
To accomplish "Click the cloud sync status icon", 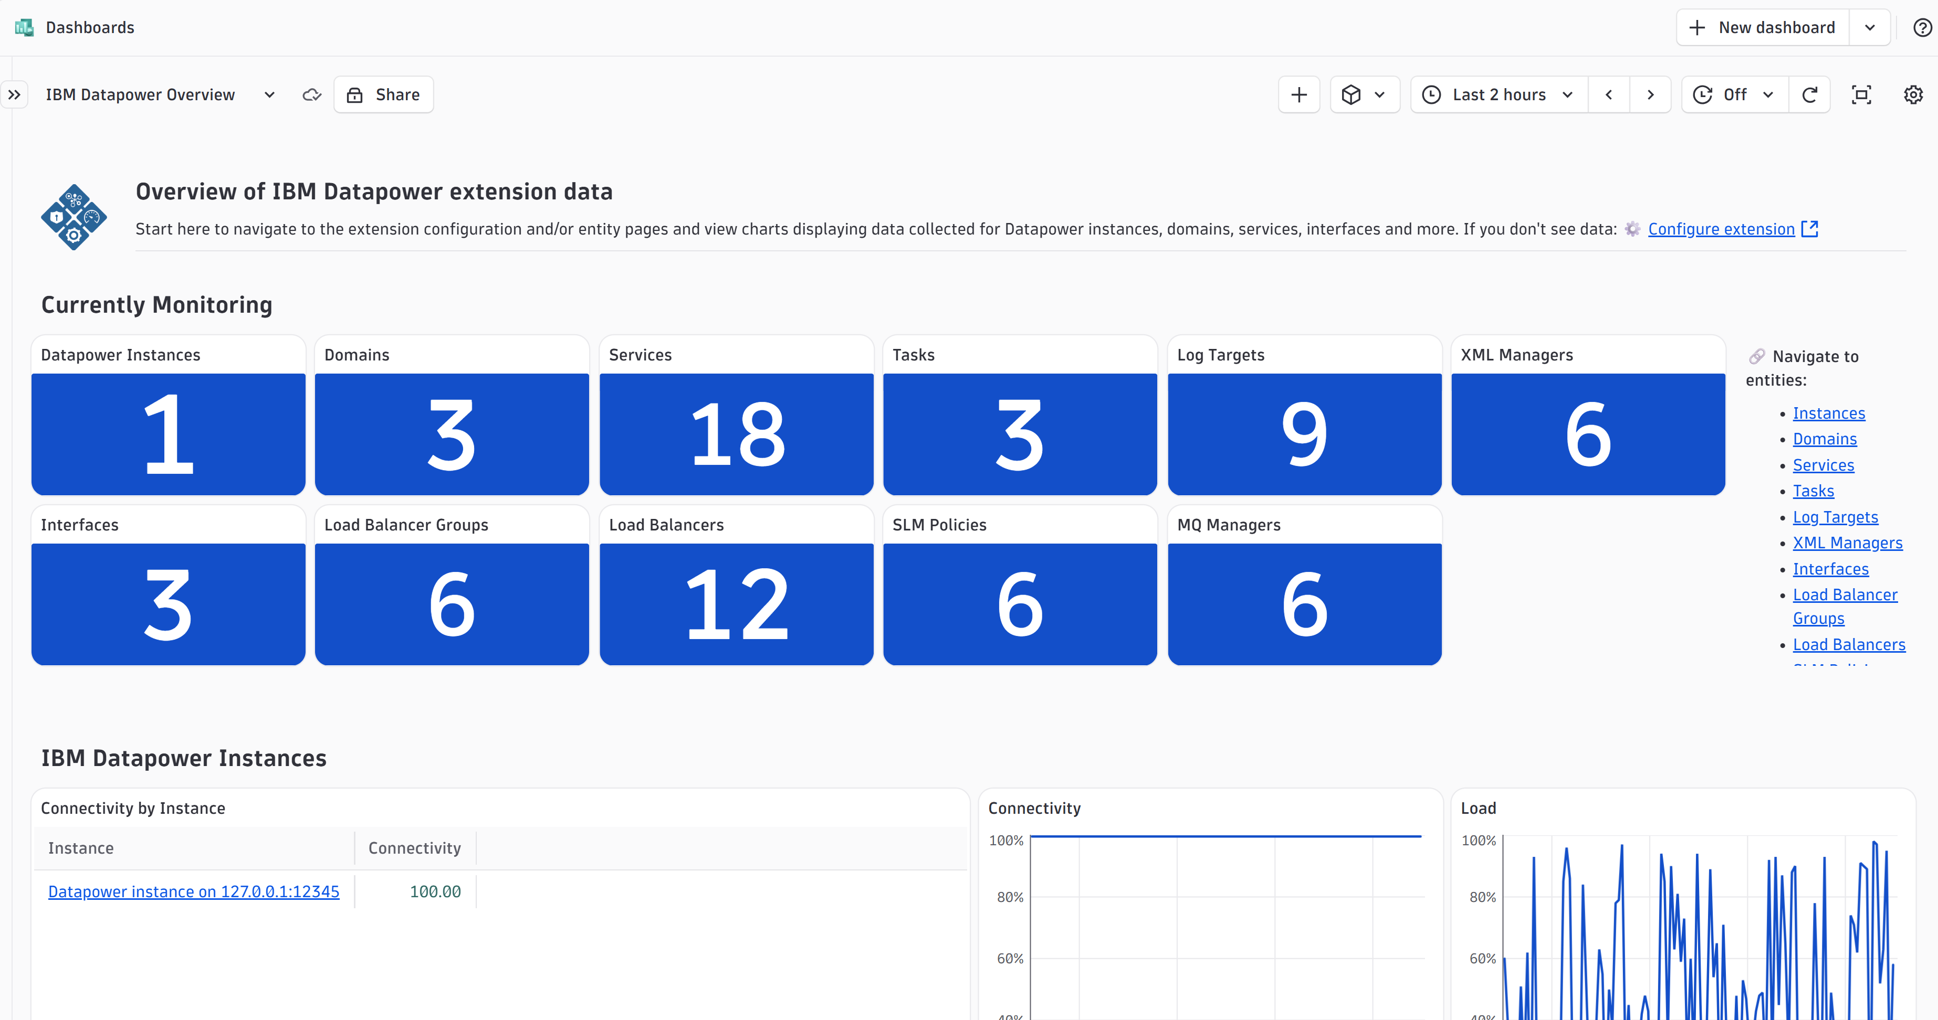I will pos(311,95).
